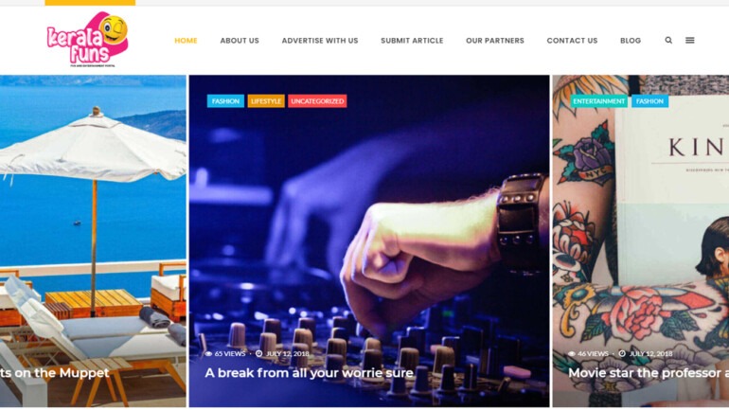Select the green Entertainment tag
The image size is (729, 410).
point(598,101)
